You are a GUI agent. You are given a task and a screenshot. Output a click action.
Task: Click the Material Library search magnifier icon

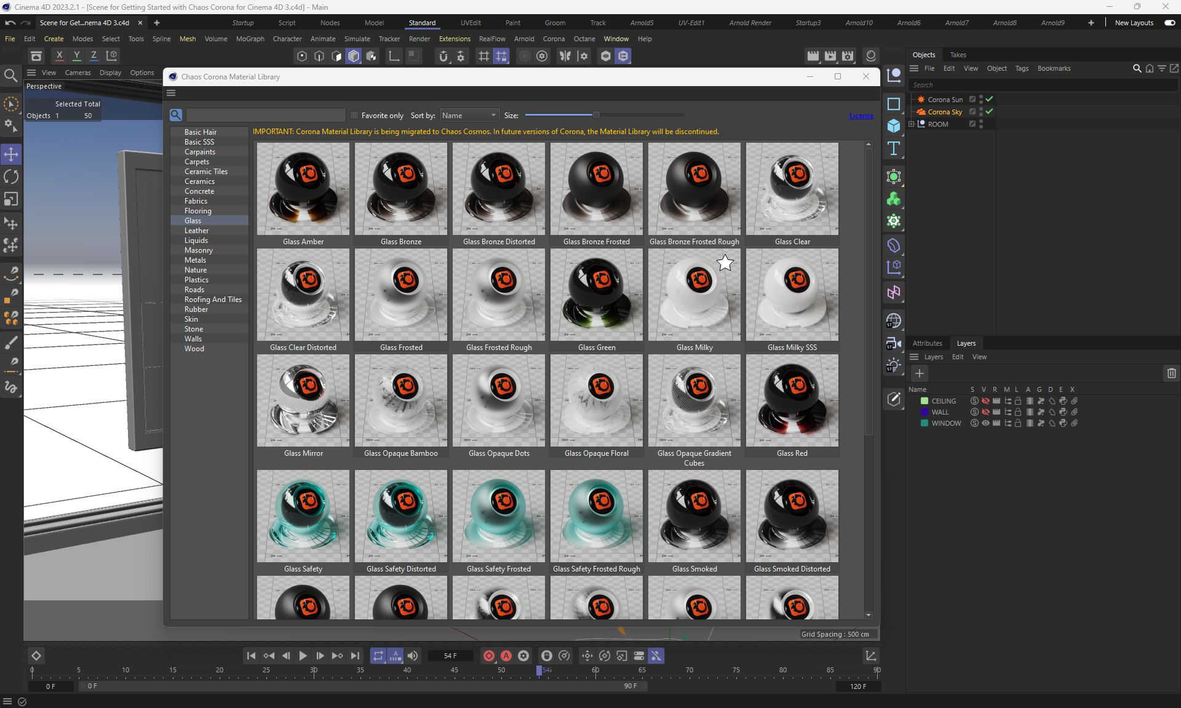point(176,115)
